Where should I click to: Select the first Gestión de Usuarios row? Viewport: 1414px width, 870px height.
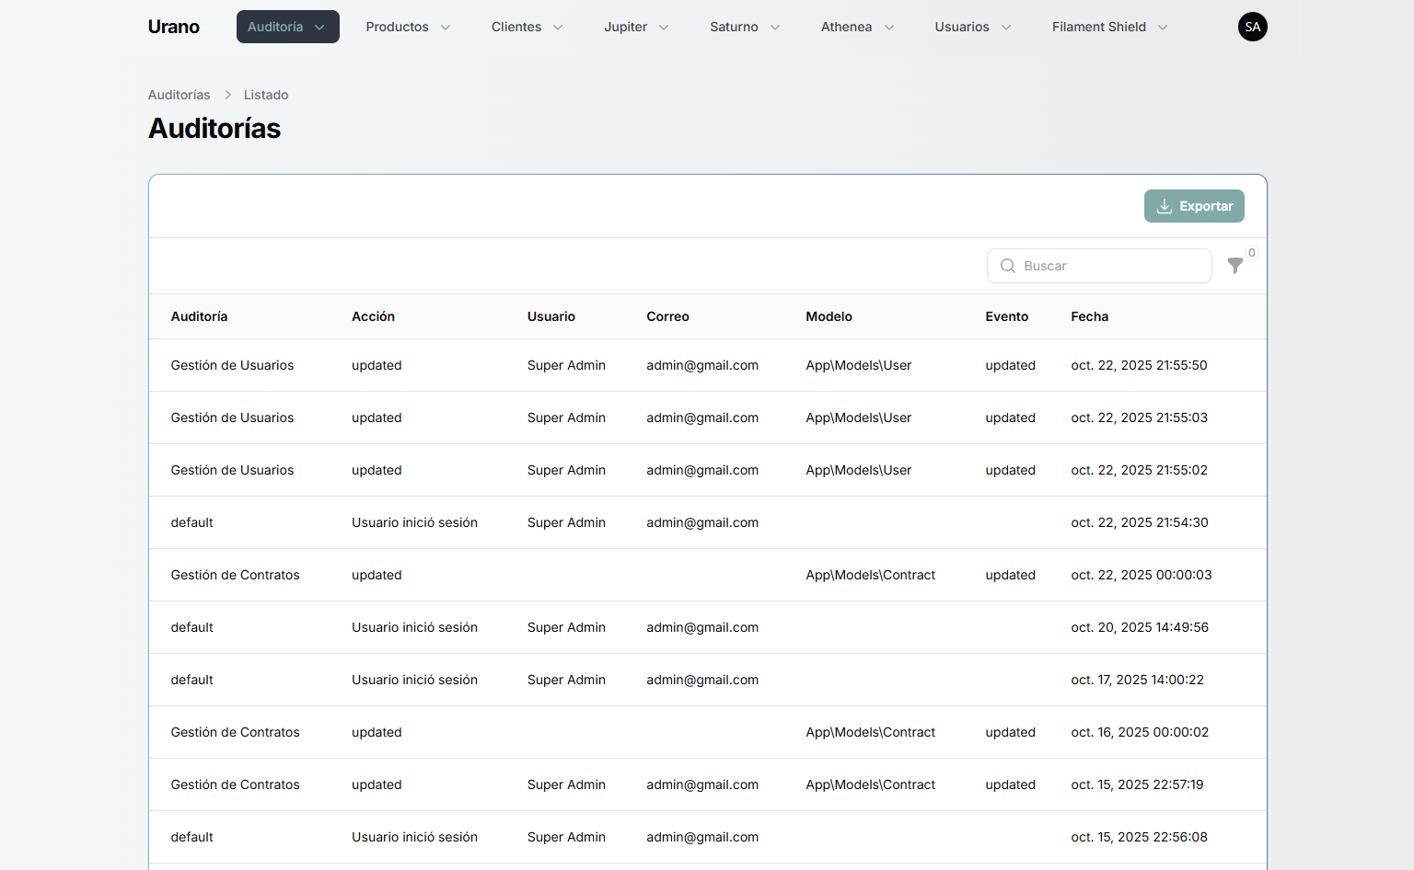[232, 365]
